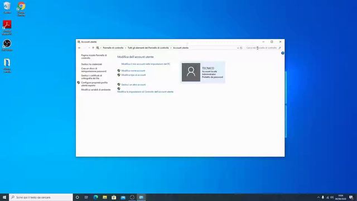Open Pagina iniziale Pannello di controllo

click(x=94, y=56)
